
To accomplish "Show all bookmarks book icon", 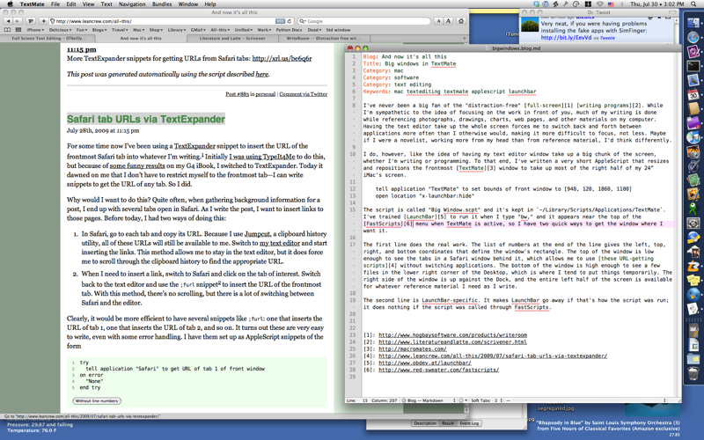I will pos(7,30).
